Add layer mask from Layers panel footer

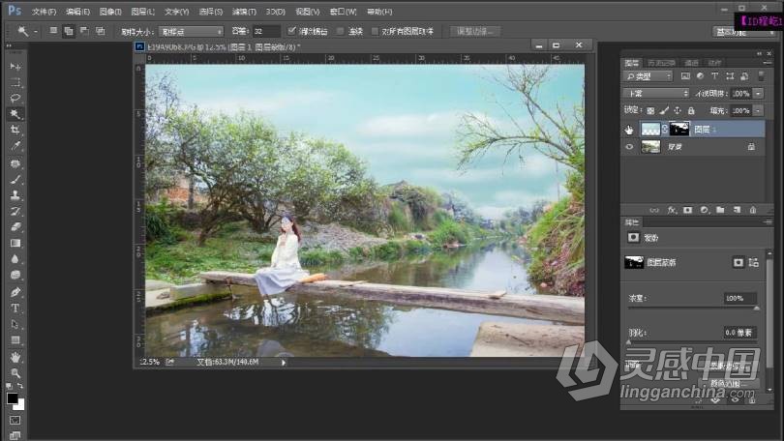pyautogui.click(x=688, y=210)
